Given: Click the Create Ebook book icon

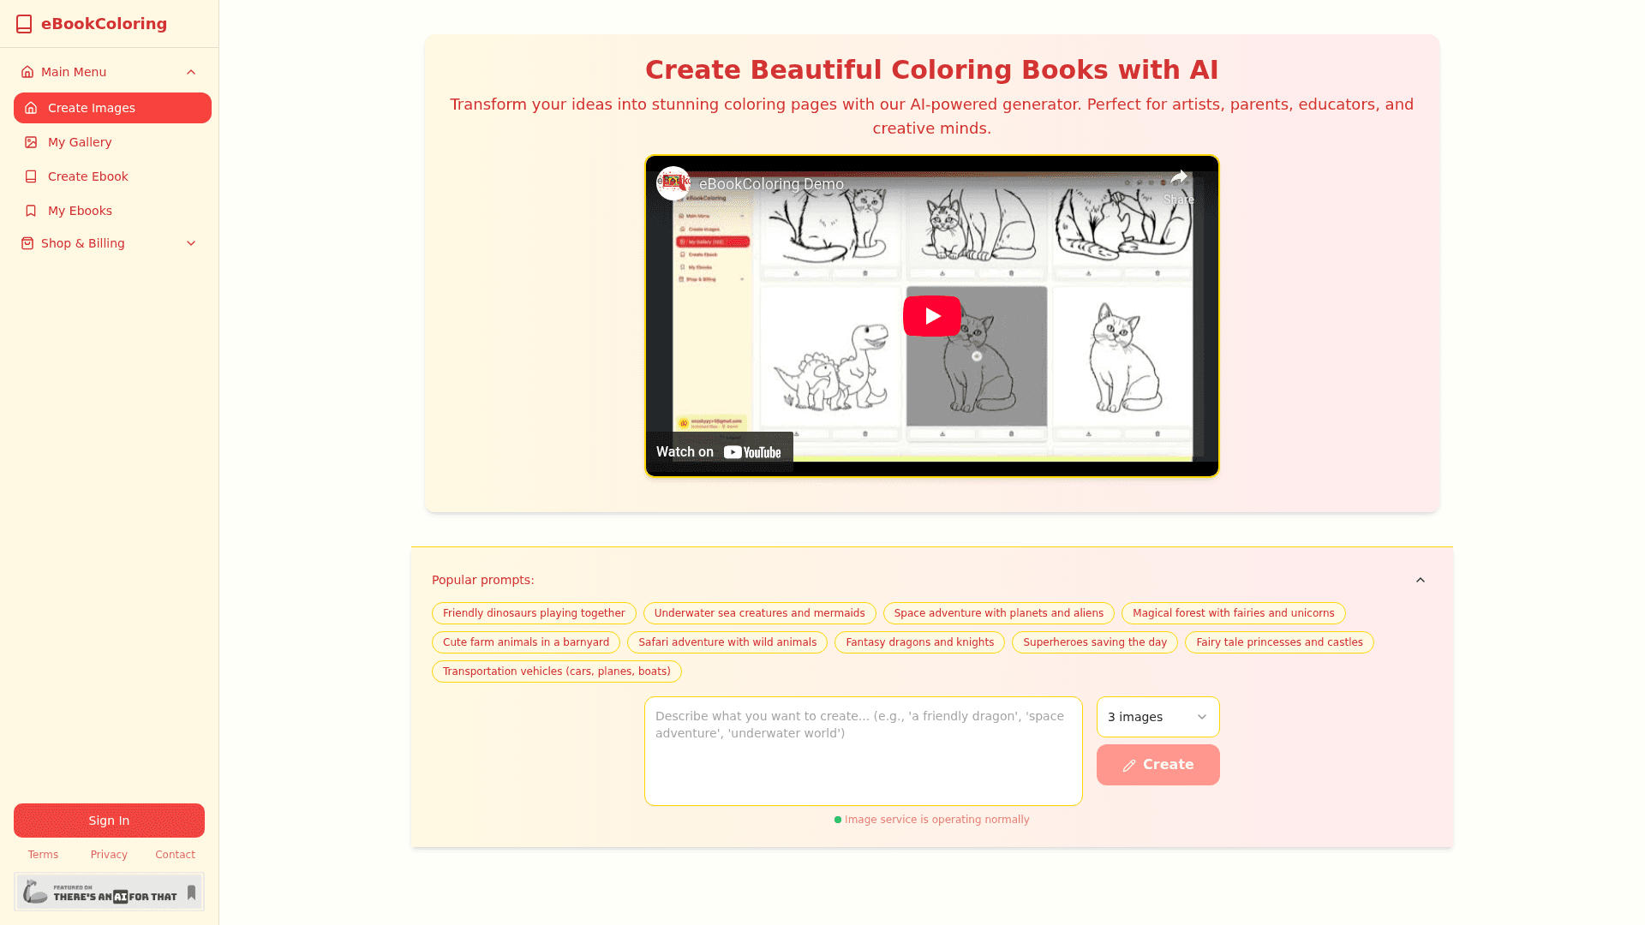Looking at the screenshot, I should click(x=31, y=176).
